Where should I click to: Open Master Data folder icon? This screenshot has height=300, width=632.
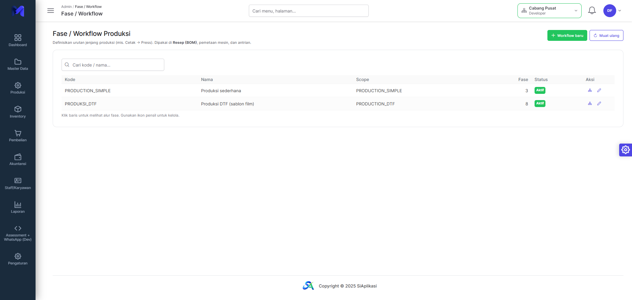coord(18,62)
